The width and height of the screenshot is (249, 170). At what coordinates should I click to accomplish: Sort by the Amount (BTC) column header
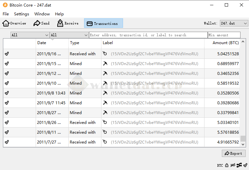(x=225, y=43)
